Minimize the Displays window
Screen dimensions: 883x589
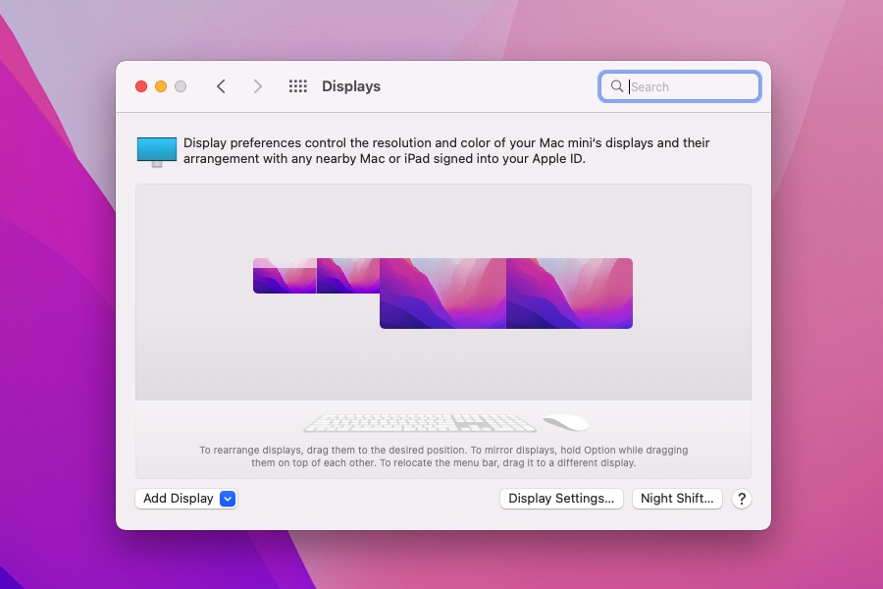(161, 86)
